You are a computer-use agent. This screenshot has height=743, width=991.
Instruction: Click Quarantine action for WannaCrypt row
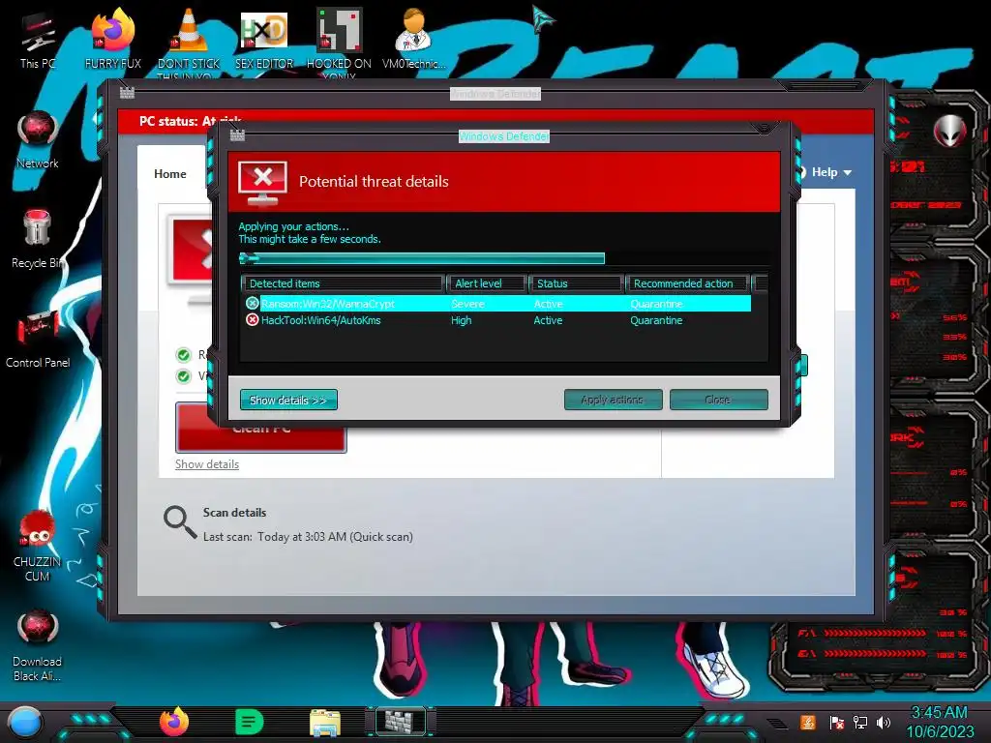656,304
